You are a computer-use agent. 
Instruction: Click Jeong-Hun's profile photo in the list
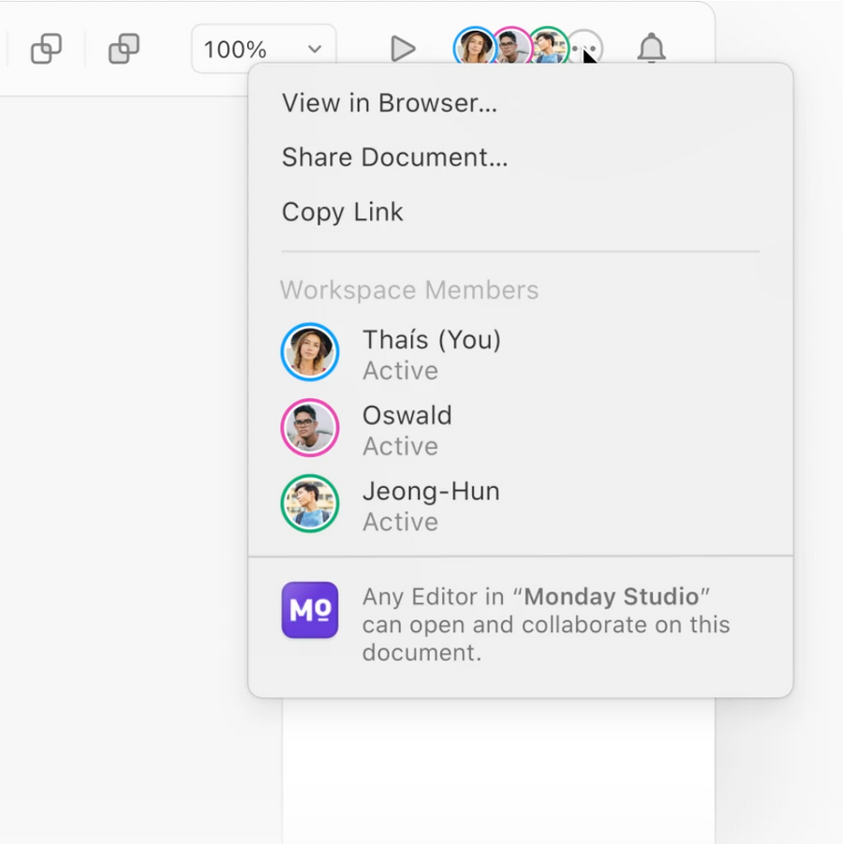310,505
